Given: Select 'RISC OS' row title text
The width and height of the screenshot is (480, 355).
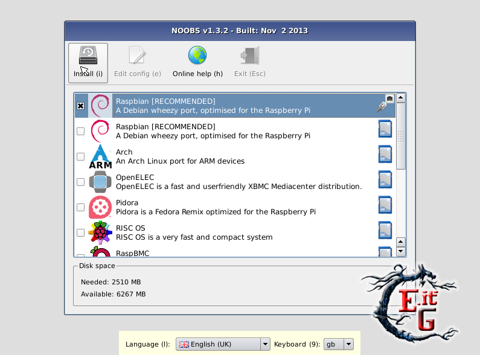Looking at the screenshot, I should point(130,228).
